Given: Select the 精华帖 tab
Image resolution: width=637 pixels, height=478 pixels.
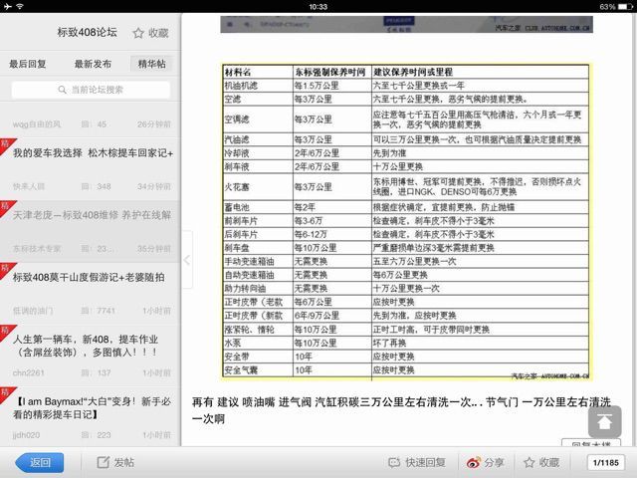Looking at the screenshot, I should (x=151, y=64).
